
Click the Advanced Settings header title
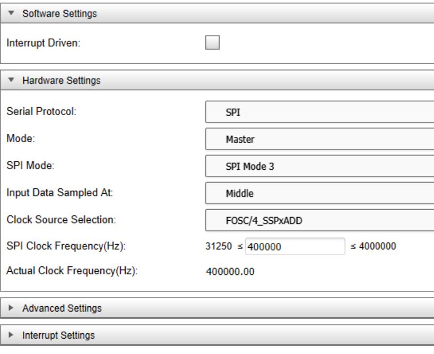click(62, 308)
